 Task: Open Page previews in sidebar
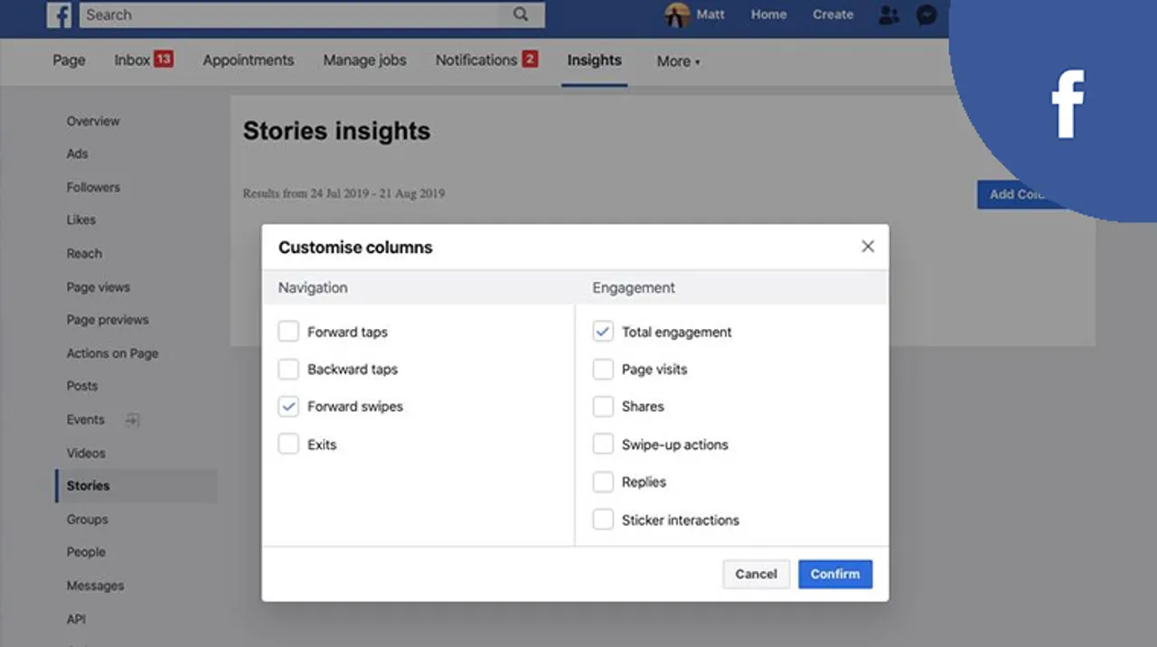[107, 320]
